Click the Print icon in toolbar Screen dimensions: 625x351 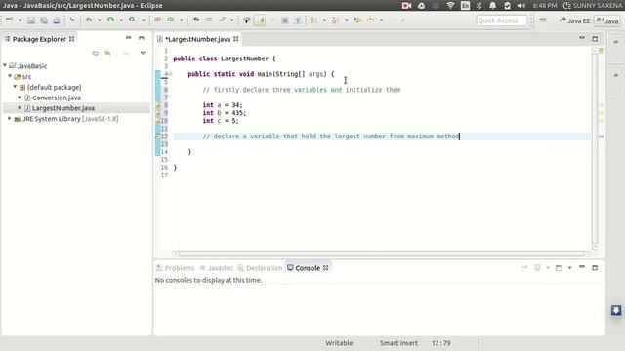(57, 20)
